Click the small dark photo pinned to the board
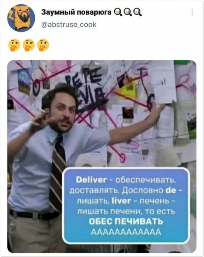 coord(128,113)
